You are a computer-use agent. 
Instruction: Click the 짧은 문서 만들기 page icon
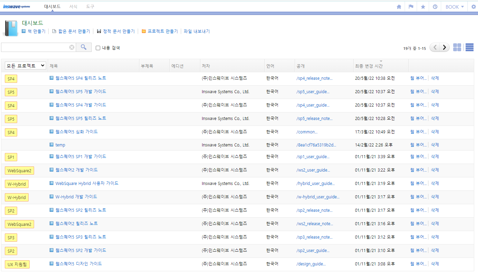(x=54, y=31)
